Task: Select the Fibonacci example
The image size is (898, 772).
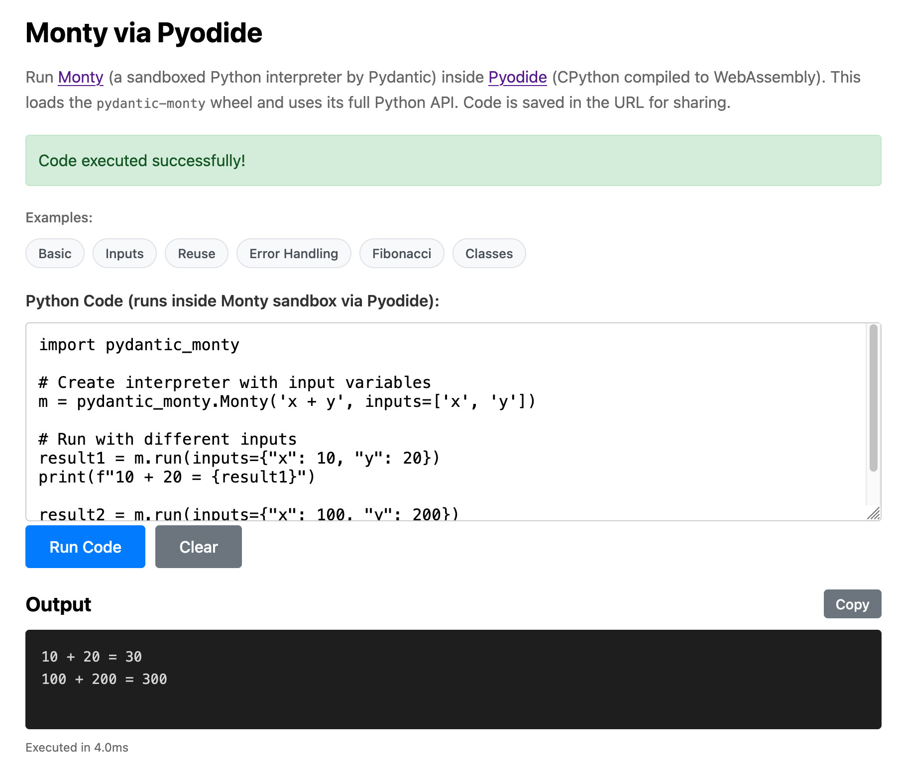Action: coord(401,253)
